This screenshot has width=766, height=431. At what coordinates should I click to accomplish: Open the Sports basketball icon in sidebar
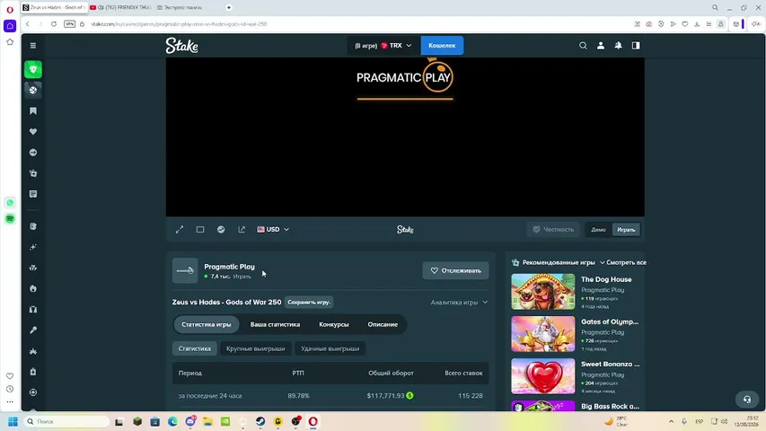pos(33,90)
